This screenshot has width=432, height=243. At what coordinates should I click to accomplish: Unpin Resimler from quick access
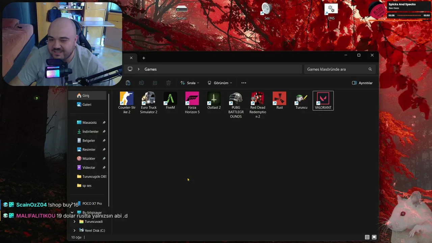104,150
